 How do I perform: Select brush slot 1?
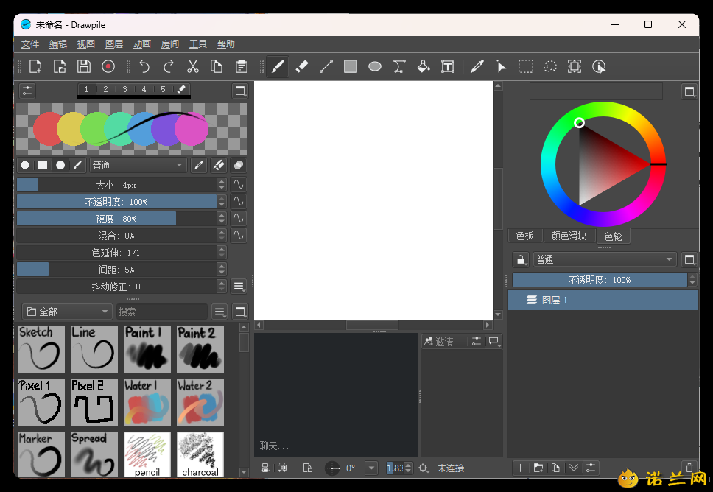click(86, 89)
